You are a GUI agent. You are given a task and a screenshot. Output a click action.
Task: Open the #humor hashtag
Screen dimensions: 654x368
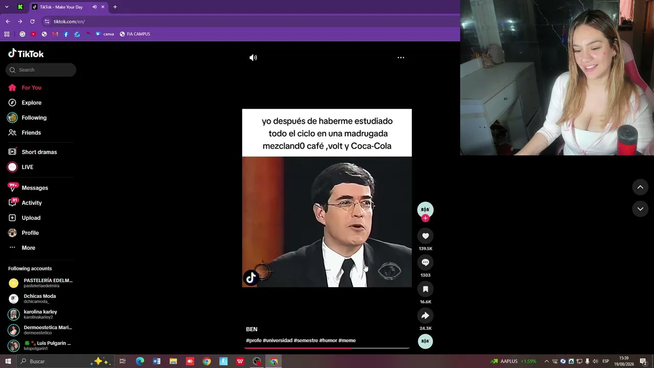(328, 340)
